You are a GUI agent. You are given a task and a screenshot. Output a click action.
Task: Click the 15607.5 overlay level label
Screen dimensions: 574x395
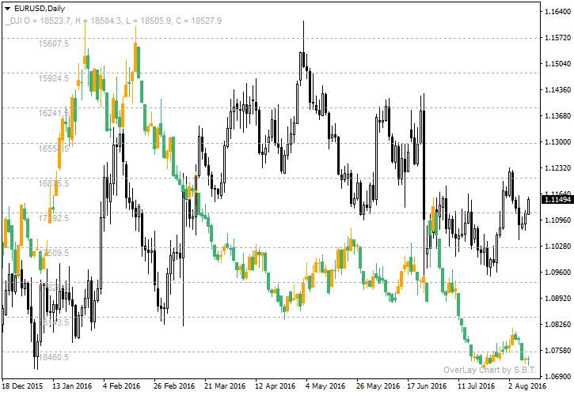pyautogui.click(x=54, y=44)
